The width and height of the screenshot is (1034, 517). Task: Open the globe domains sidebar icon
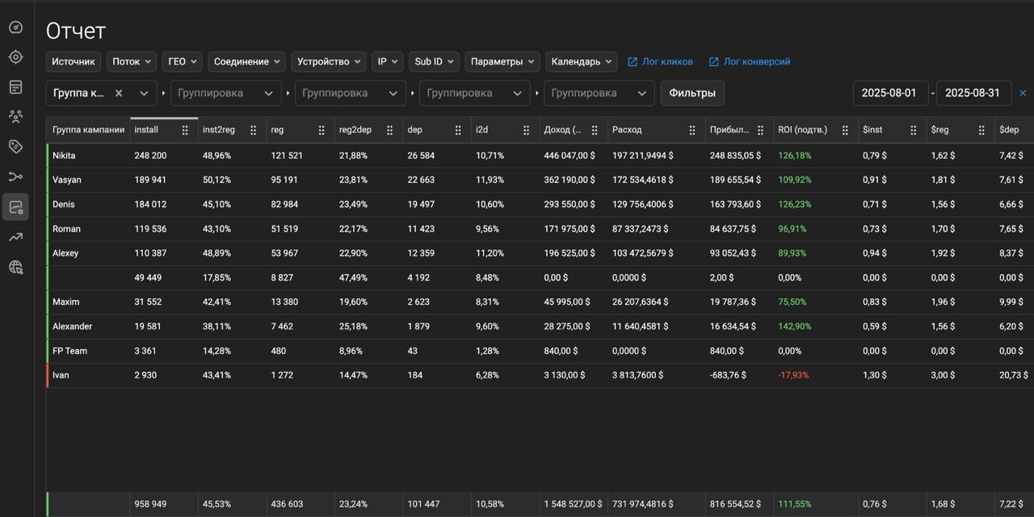tap(15, 267)
